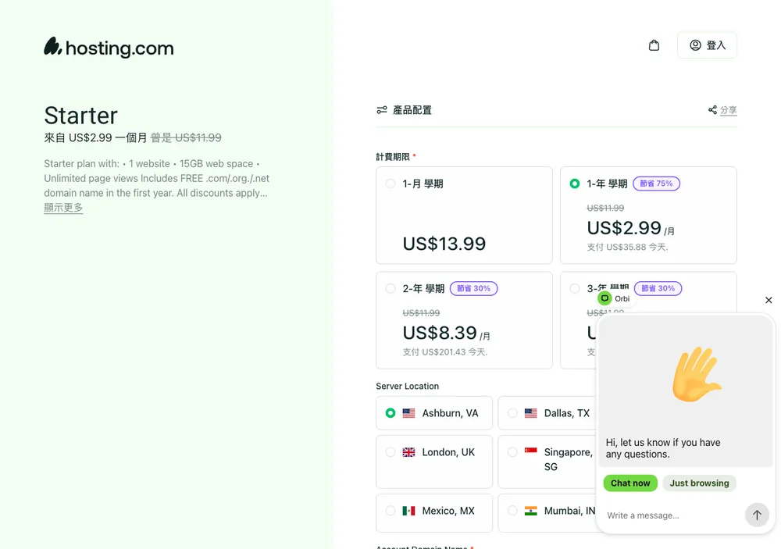The image size is (781, 549).
Task: Click the 分享 share link
Action: (728, 110)
